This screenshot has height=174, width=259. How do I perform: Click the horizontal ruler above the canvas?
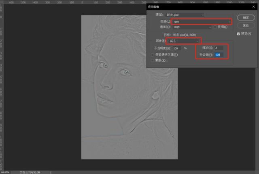(81, 2)
